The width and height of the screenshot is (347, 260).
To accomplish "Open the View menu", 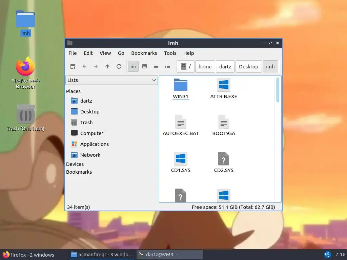I will click(105, 53).
